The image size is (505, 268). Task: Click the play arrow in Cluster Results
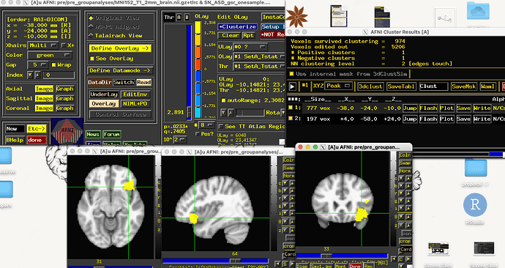tap(293, 86)
